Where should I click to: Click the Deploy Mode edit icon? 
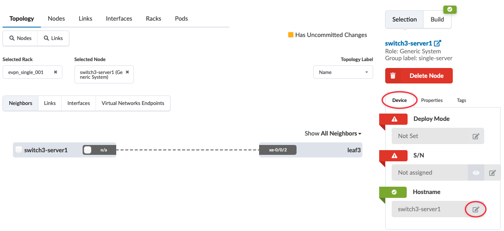(476, 136)
